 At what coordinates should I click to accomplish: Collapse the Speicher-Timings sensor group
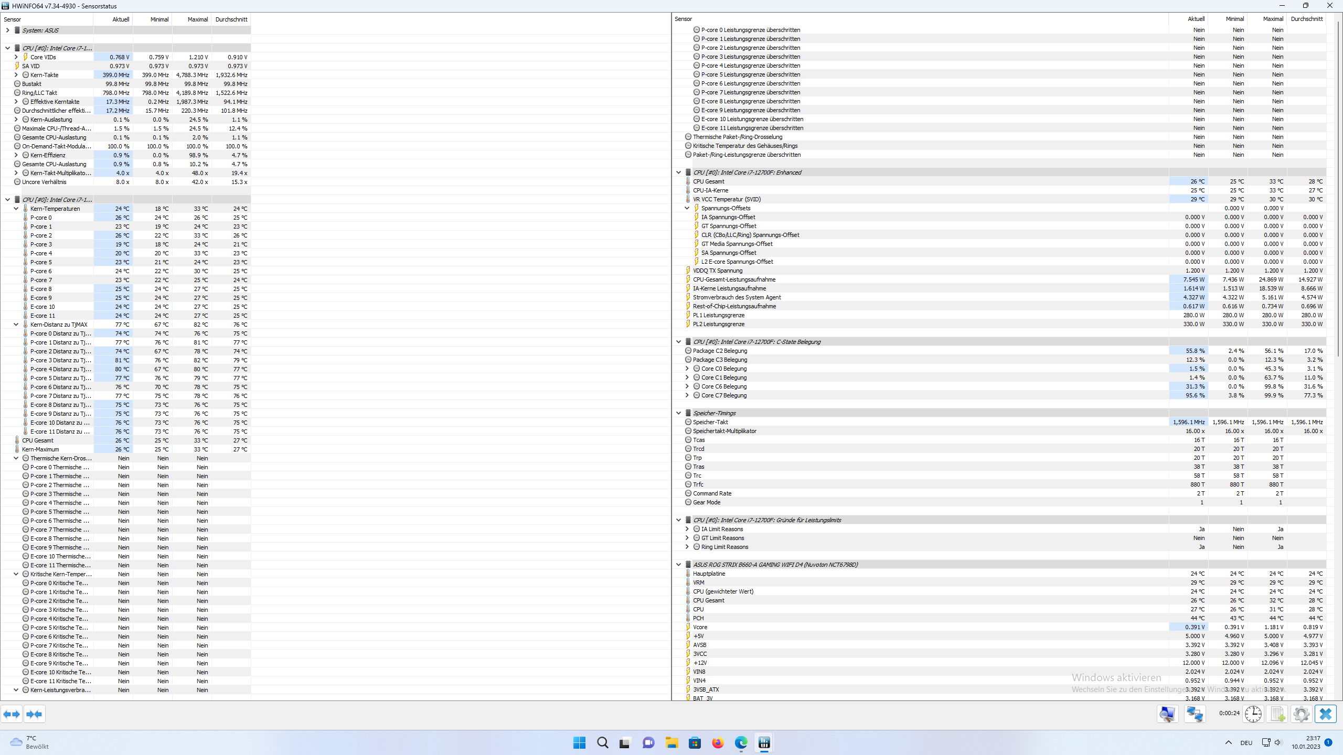click(679, 413)
